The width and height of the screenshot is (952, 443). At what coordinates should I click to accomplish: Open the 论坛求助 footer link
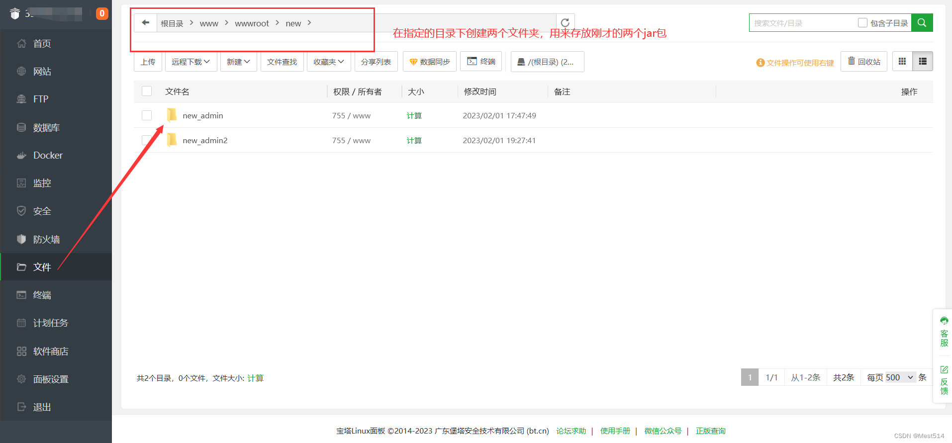pos(571,431)
